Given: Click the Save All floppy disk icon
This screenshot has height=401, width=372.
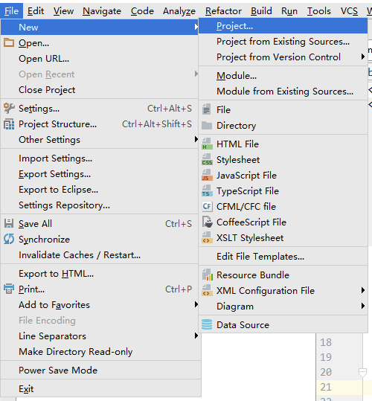Looking at the screenshot, I should pyautogui.click(x=9, y=223).
